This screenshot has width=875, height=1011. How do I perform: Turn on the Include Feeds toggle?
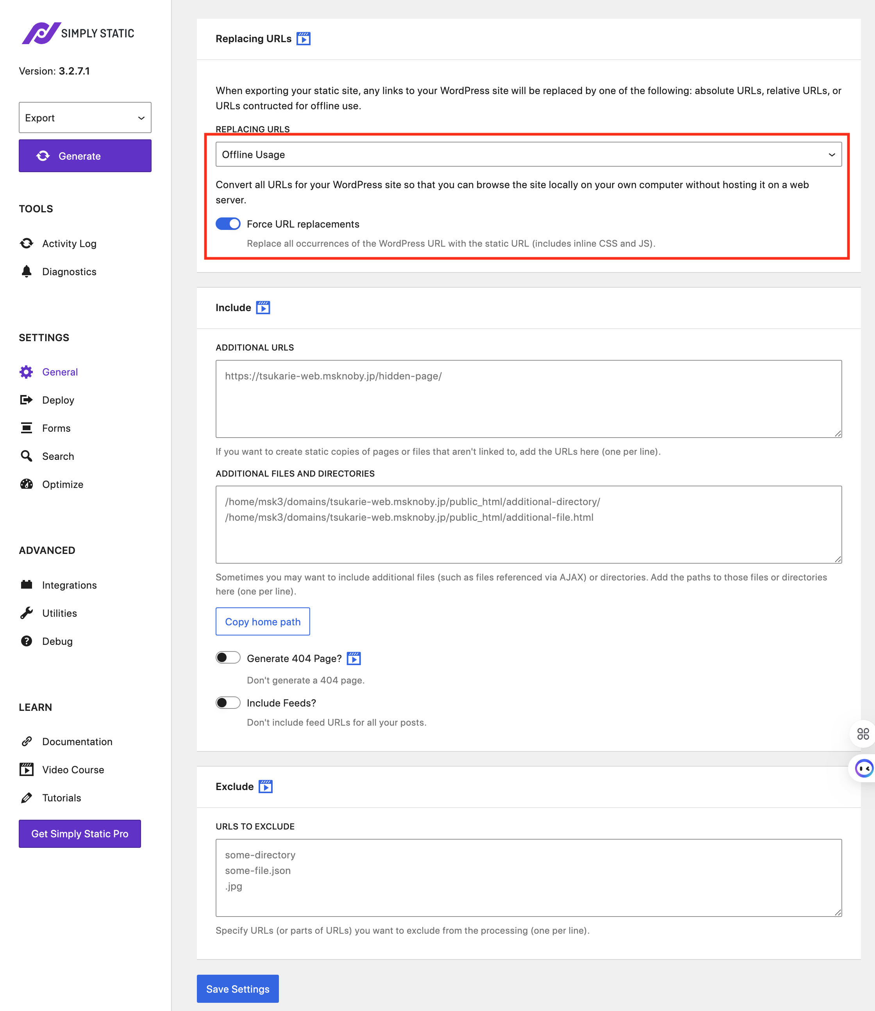[228, 703]
